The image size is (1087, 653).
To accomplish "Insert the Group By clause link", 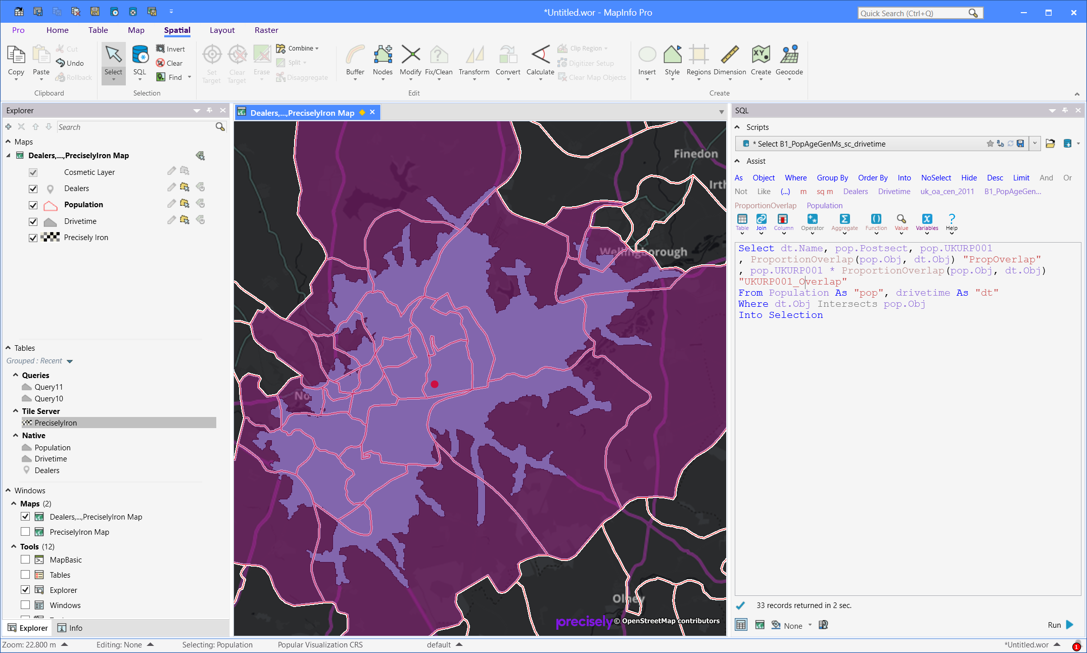I will [832, 178].
